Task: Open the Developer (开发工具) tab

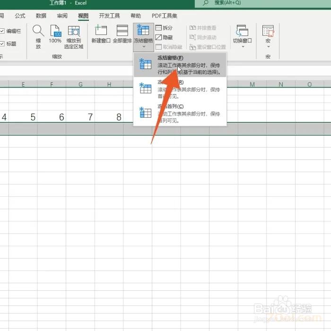Action: [109, 16]
